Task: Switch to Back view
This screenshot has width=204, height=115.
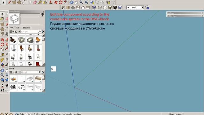Action: tap(83, 8)
